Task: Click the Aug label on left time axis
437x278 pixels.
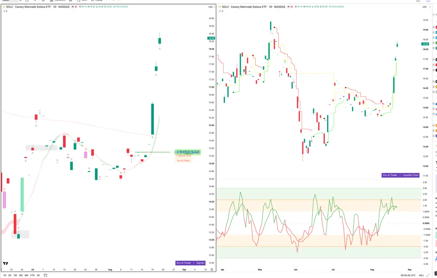Action: [110, 269]
